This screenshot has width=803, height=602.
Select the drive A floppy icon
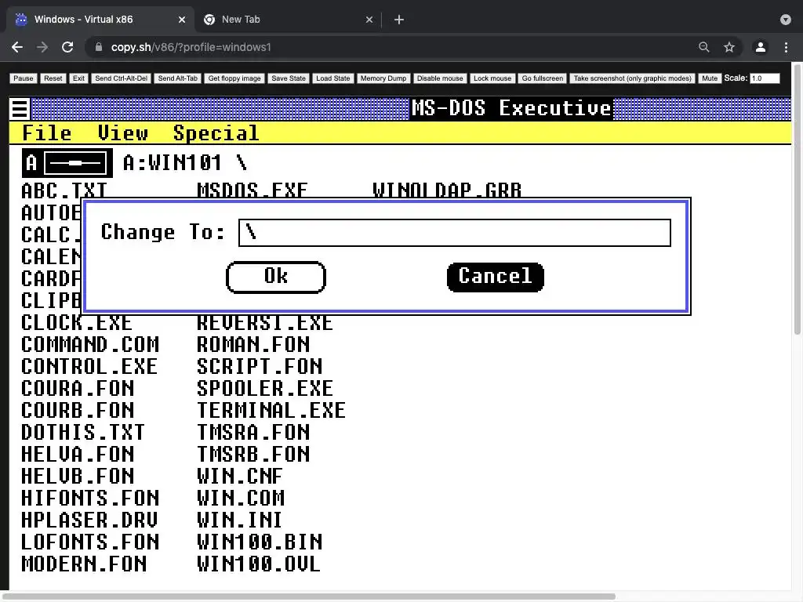(x=67, y=163)
